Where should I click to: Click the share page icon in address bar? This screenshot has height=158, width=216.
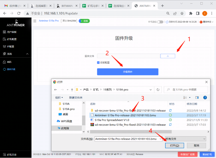(x=175, y=13)
